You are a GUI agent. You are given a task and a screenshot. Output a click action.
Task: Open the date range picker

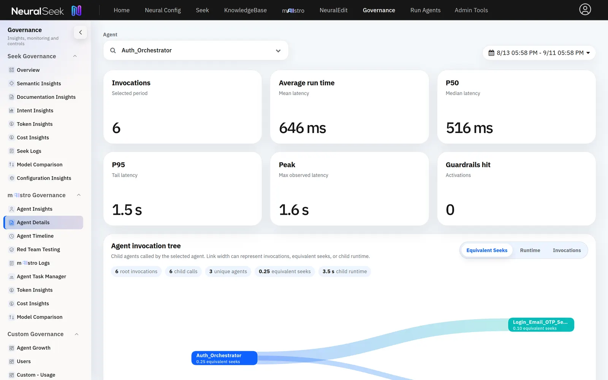(x=539, y=53)
